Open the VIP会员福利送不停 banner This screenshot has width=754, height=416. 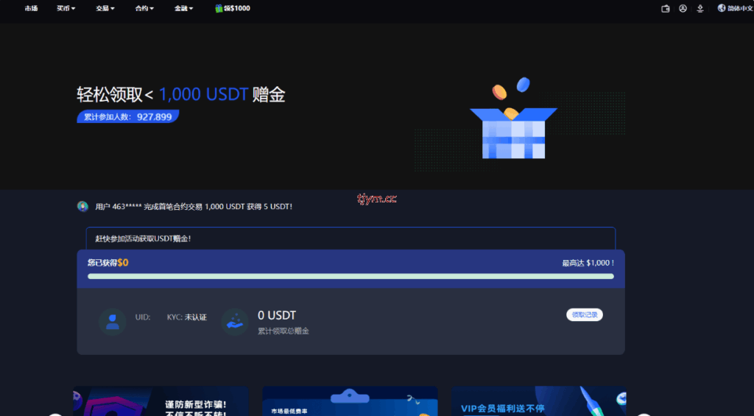coord(539,401)
